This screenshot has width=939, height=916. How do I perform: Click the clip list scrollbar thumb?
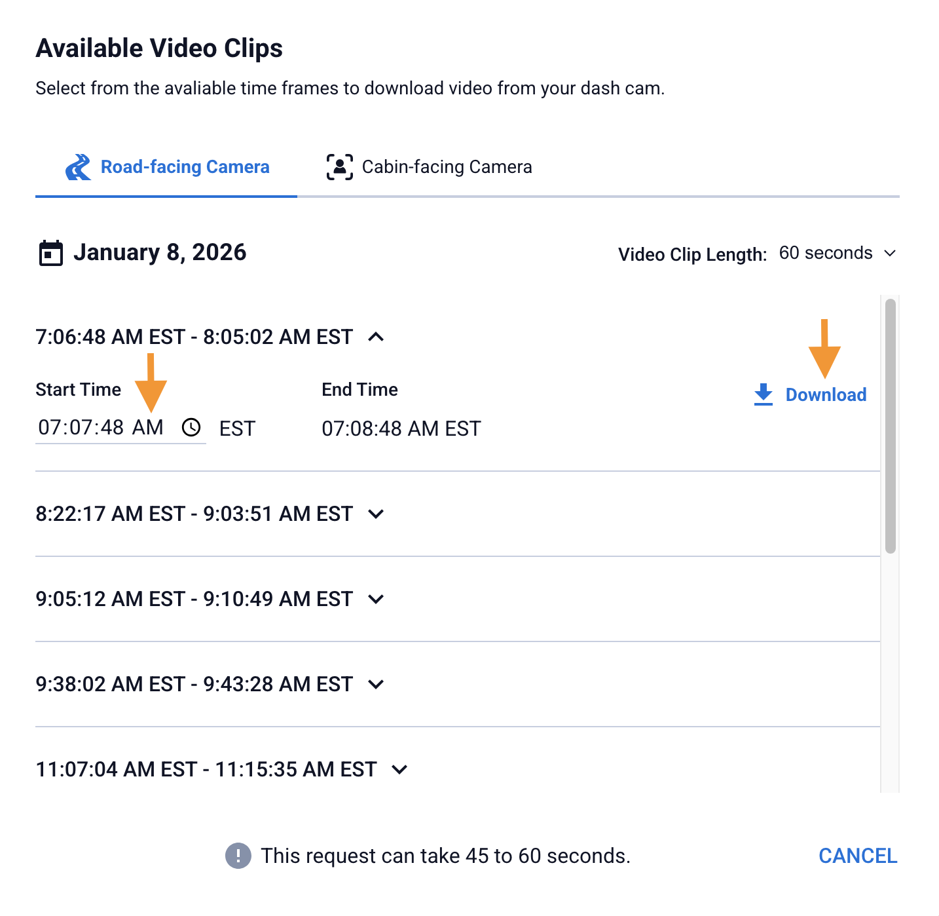[x=890, y=426]
